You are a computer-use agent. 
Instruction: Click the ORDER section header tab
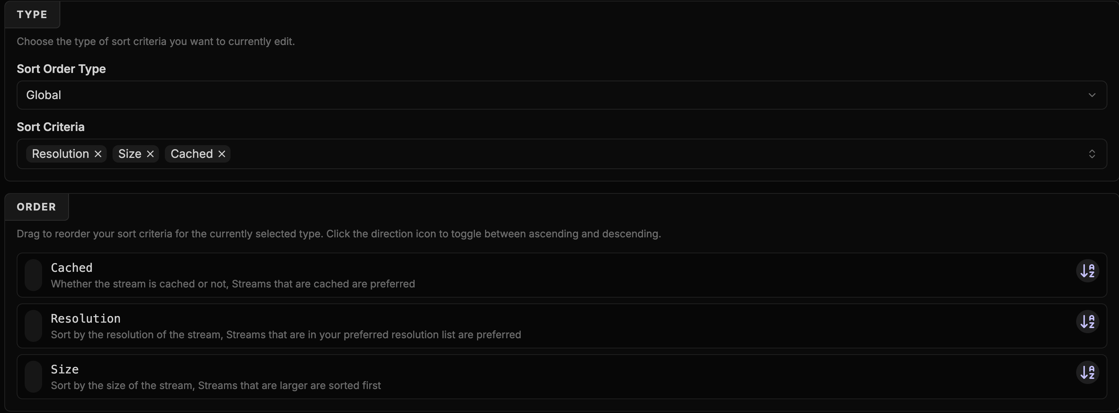click(x=36, y=207)
